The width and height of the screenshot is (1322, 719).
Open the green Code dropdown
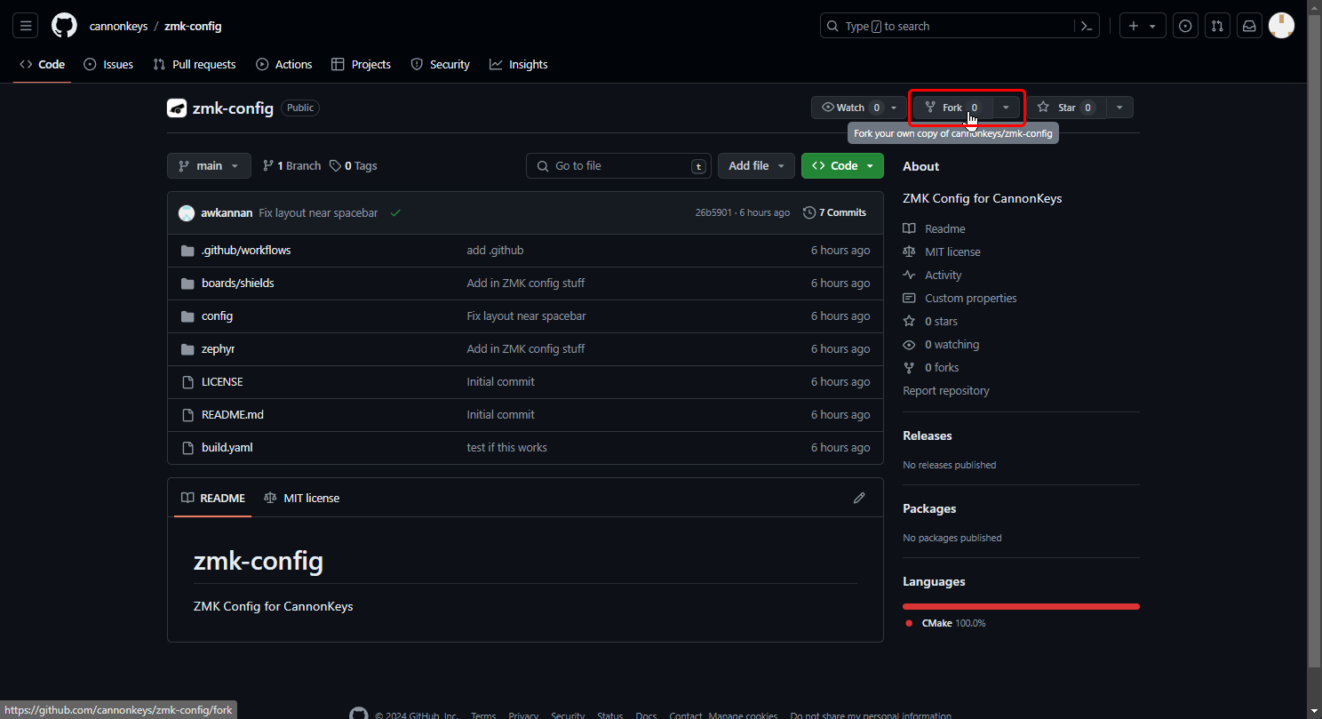click(x=843, y=165)
